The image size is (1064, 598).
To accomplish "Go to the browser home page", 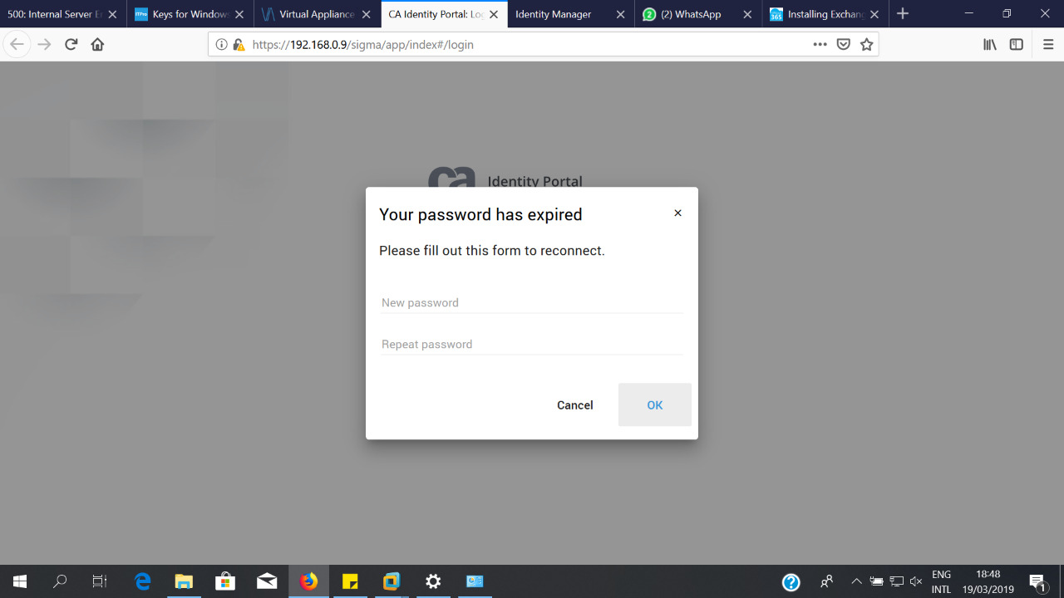I will pos(97,45).
